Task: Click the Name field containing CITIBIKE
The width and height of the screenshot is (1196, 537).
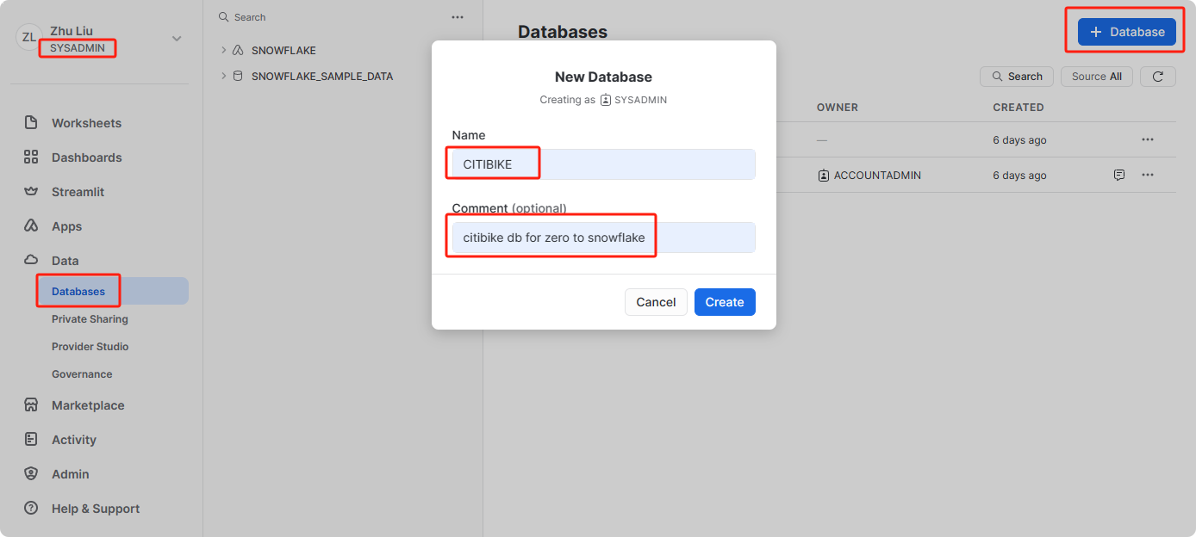Action: point(603,164)
